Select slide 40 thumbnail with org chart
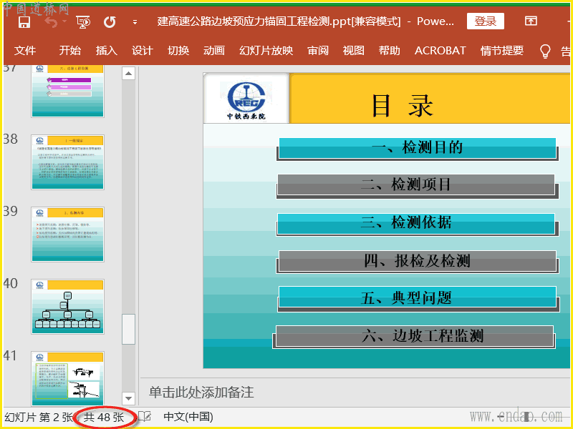Viewport: 573px width, 429px height. coord(67,306)
